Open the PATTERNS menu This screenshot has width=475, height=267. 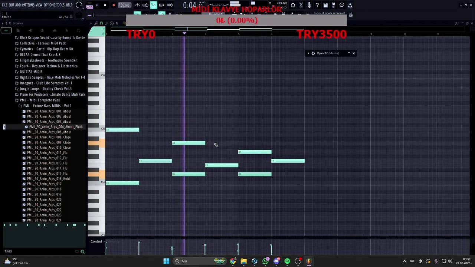(28, 5)
